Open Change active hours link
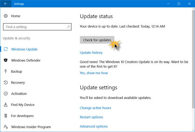 (95, 108)
